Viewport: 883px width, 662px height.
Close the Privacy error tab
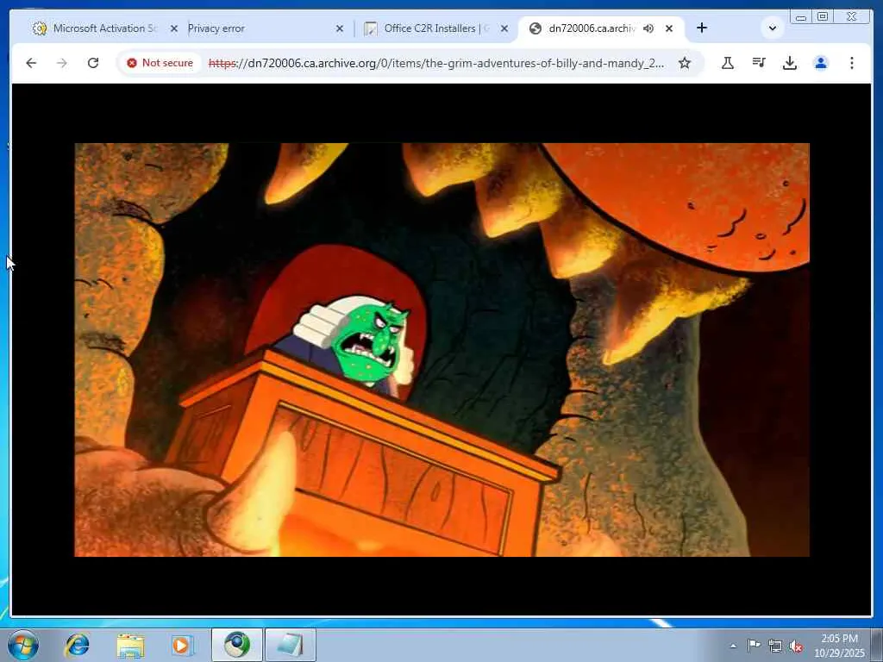(340, 28)
